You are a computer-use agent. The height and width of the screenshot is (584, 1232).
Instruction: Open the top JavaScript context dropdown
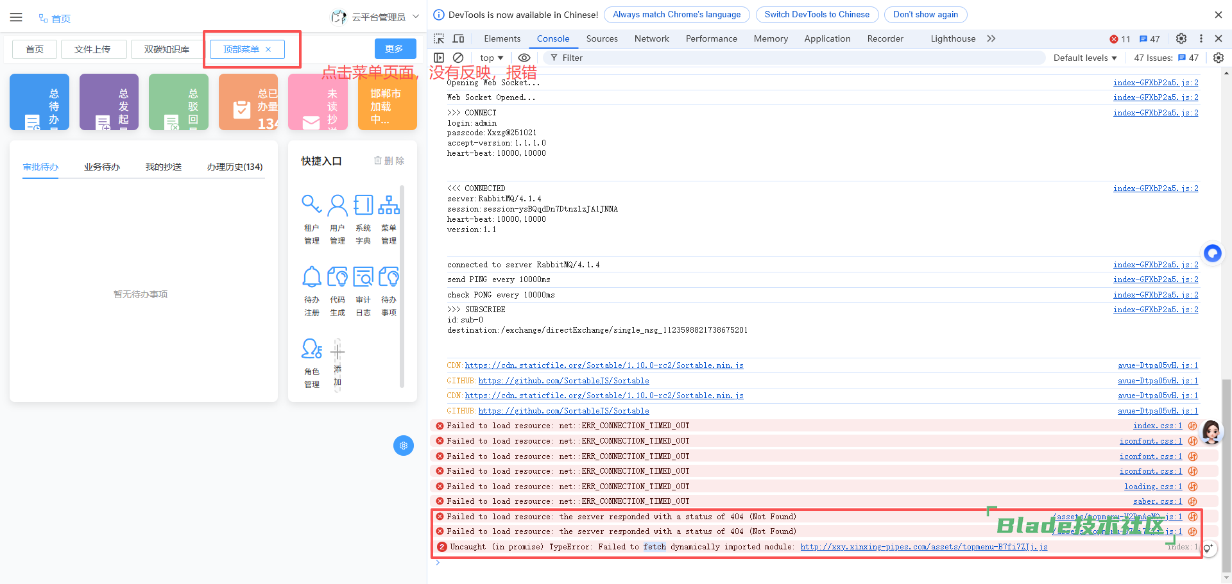tap(492, 58)
